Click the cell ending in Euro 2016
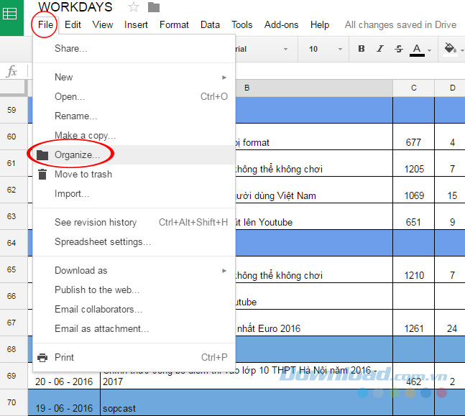Viewport: 465px width, 416px height. pyautogui.click(x=314, y=323)
